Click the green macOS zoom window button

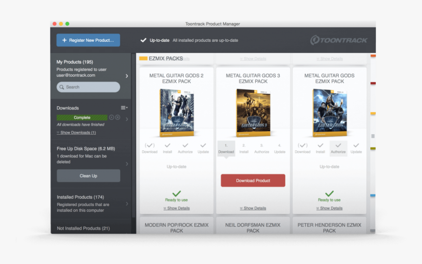pyautogui.click(x=67, y=24)
